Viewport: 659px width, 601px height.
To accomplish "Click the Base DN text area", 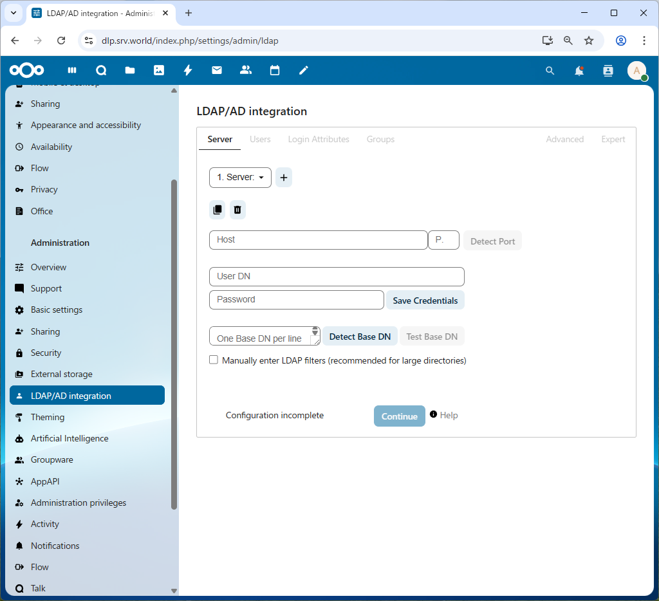I will point(265,337).
